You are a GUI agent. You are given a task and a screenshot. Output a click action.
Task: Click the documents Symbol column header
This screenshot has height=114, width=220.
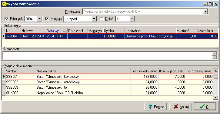coord(114,31)
